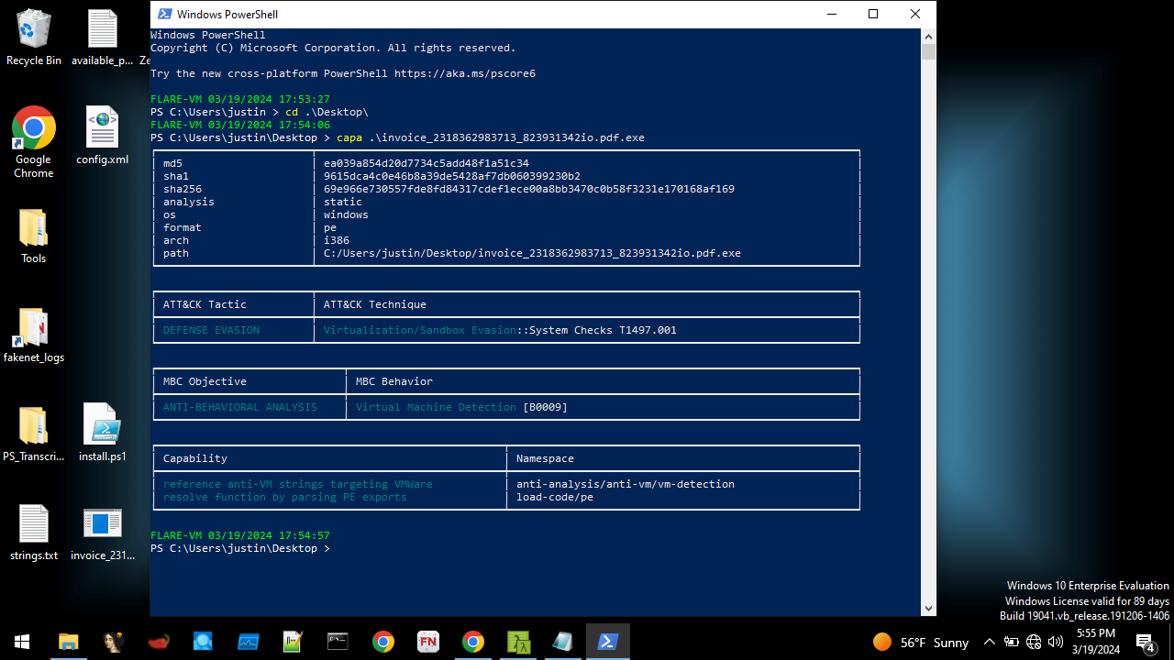Open the Windows Start menu
The height and width of the screenshot is (660, 1174).
point(22,642)
